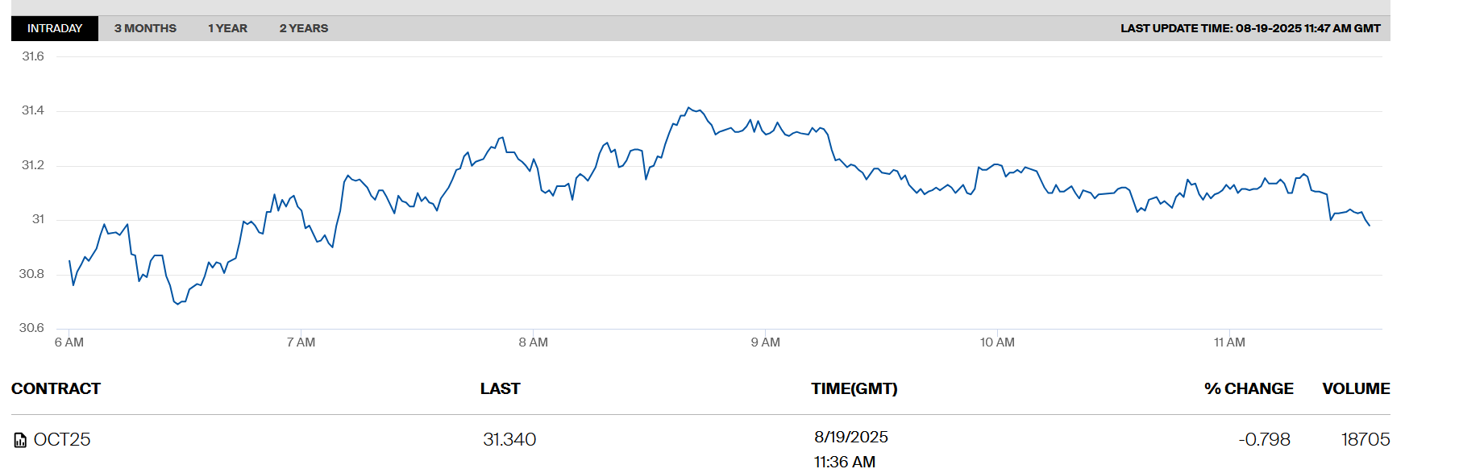Click the OCT25 contract name
The width and height of the screenshot is (1459, 473).
pos(62,440)
